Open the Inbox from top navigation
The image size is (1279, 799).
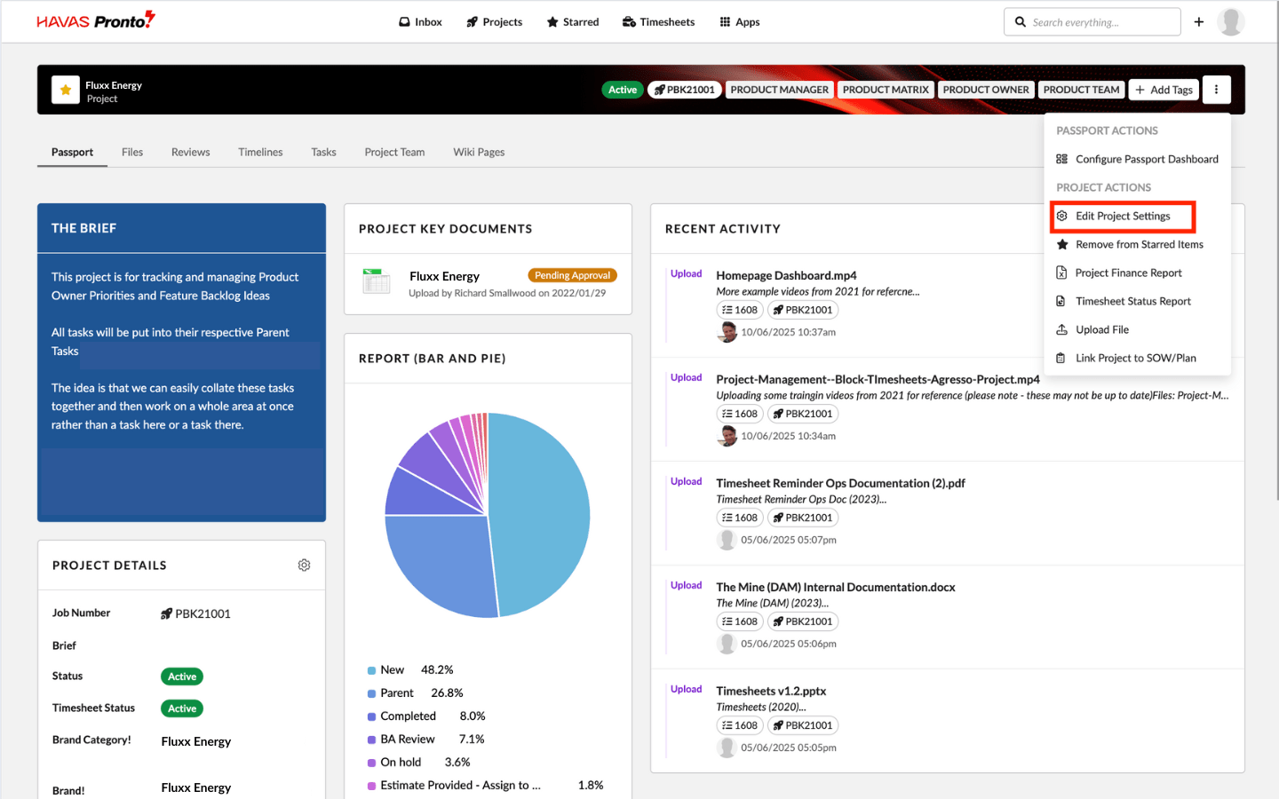coord(420,22)
